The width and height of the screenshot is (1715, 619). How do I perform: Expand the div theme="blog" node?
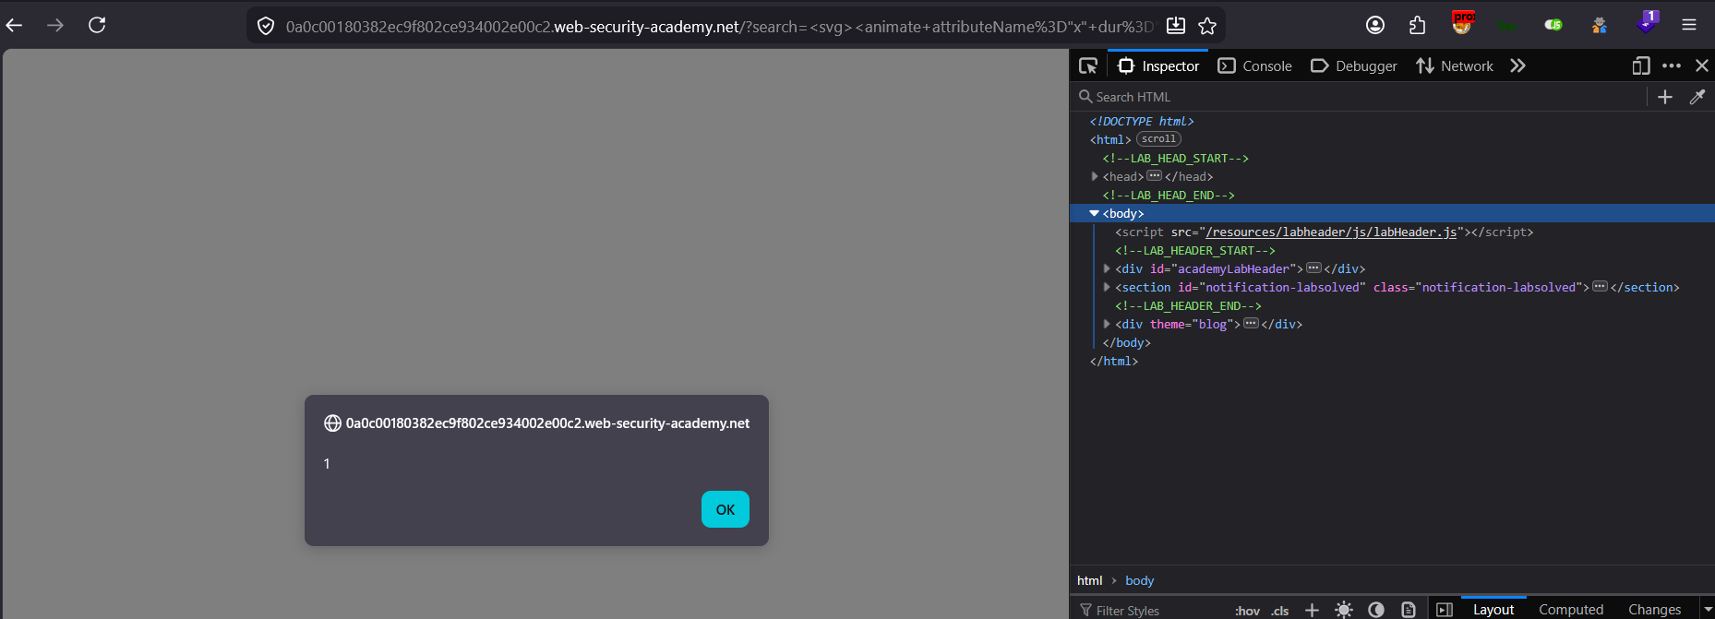click(1107, 324)
